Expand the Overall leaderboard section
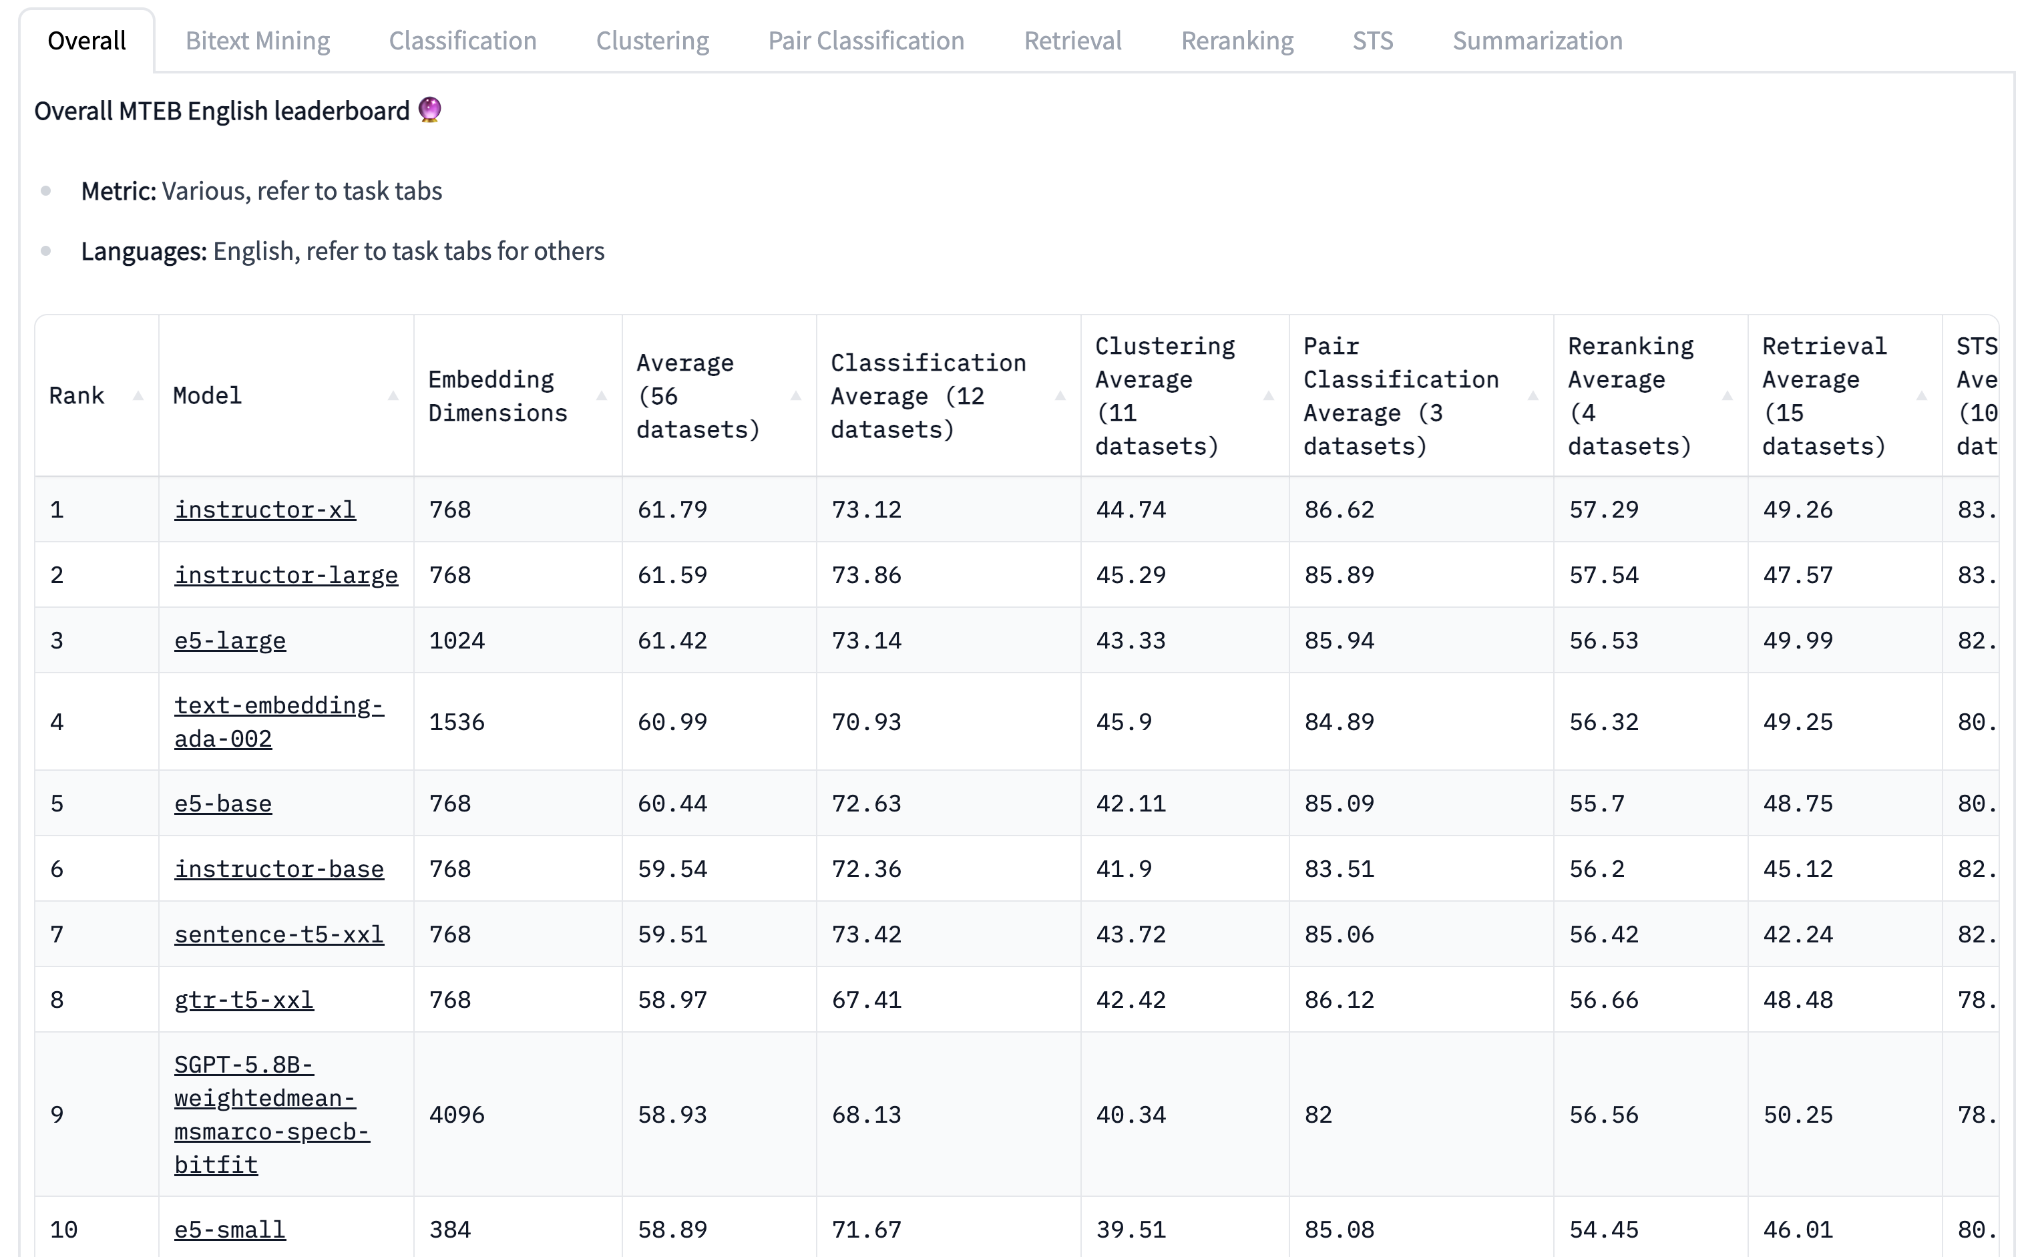This screenshot has width=2034, height=1257. coord(84,39)
